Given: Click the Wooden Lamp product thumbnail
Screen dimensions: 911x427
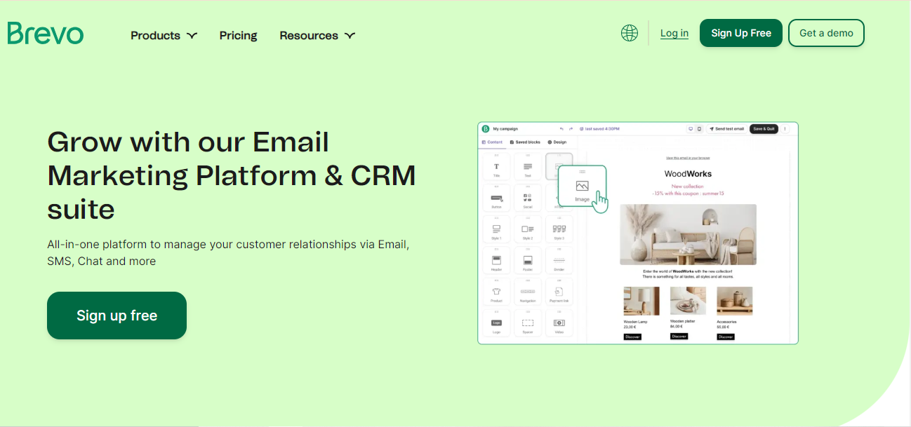Looking at the screenshot, I should [x=641, y=301].
